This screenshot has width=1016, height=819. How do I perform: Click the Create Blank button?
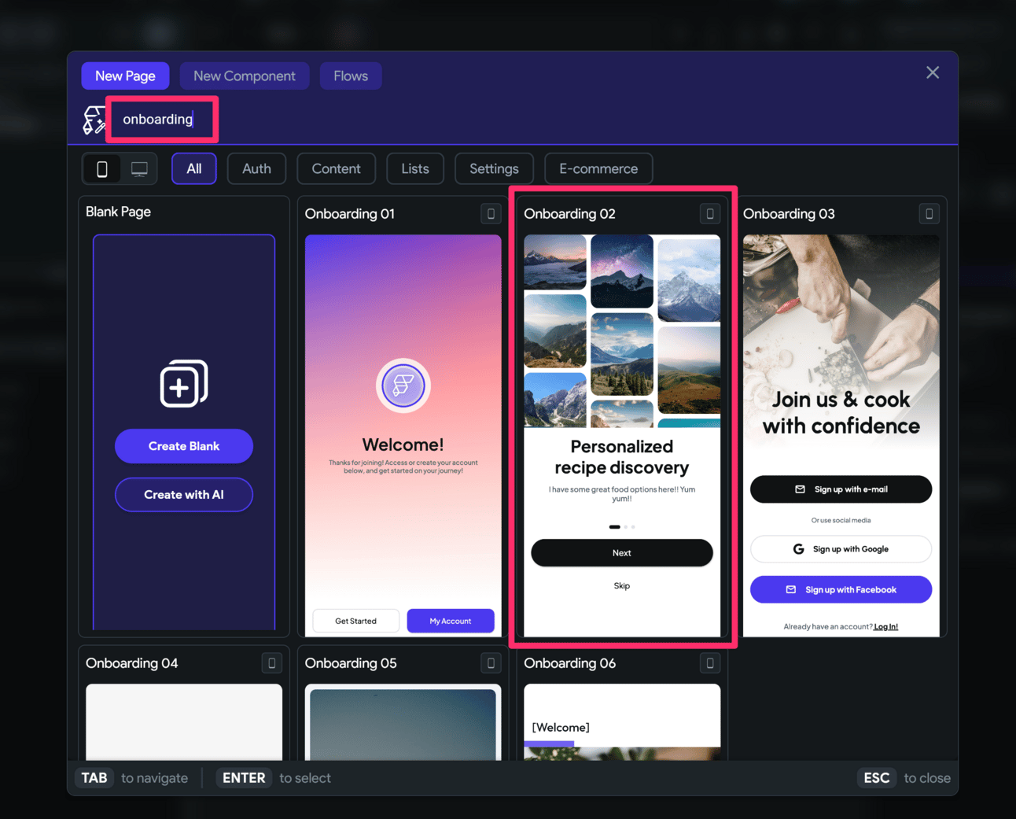point(184,446)
